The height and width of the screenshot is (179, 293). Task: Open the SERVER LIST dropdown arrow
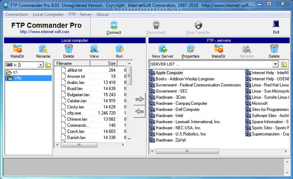pos(275,64)
